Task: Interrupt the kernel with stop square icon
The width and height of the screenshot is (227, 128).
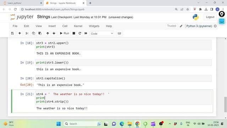Action: pos(74,33)
